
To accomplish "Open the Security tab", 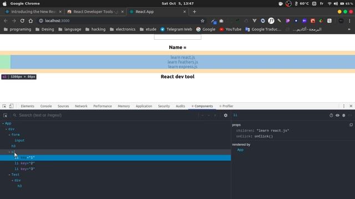I will coord(164,106).
